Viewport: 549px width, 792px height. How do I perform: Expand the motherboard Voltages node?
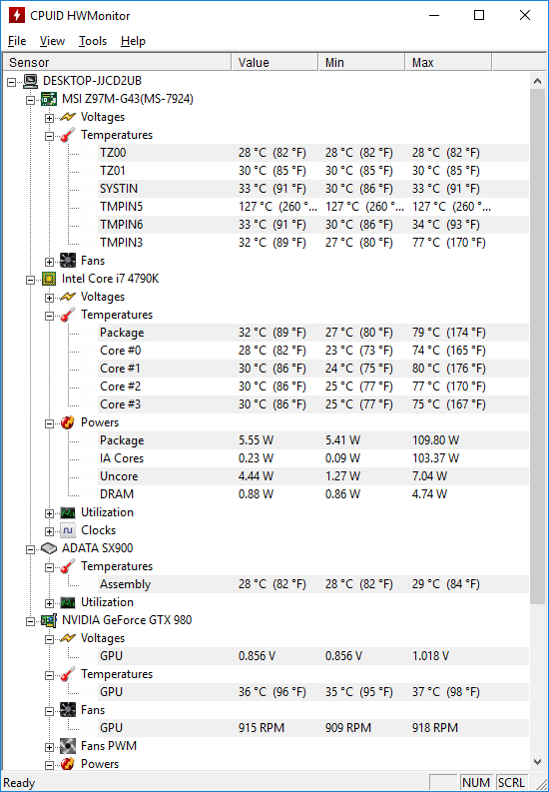click(x=50, y=118)
